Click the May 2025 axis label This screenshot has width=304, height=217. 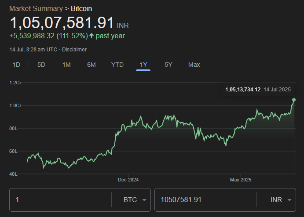(241, 180)
